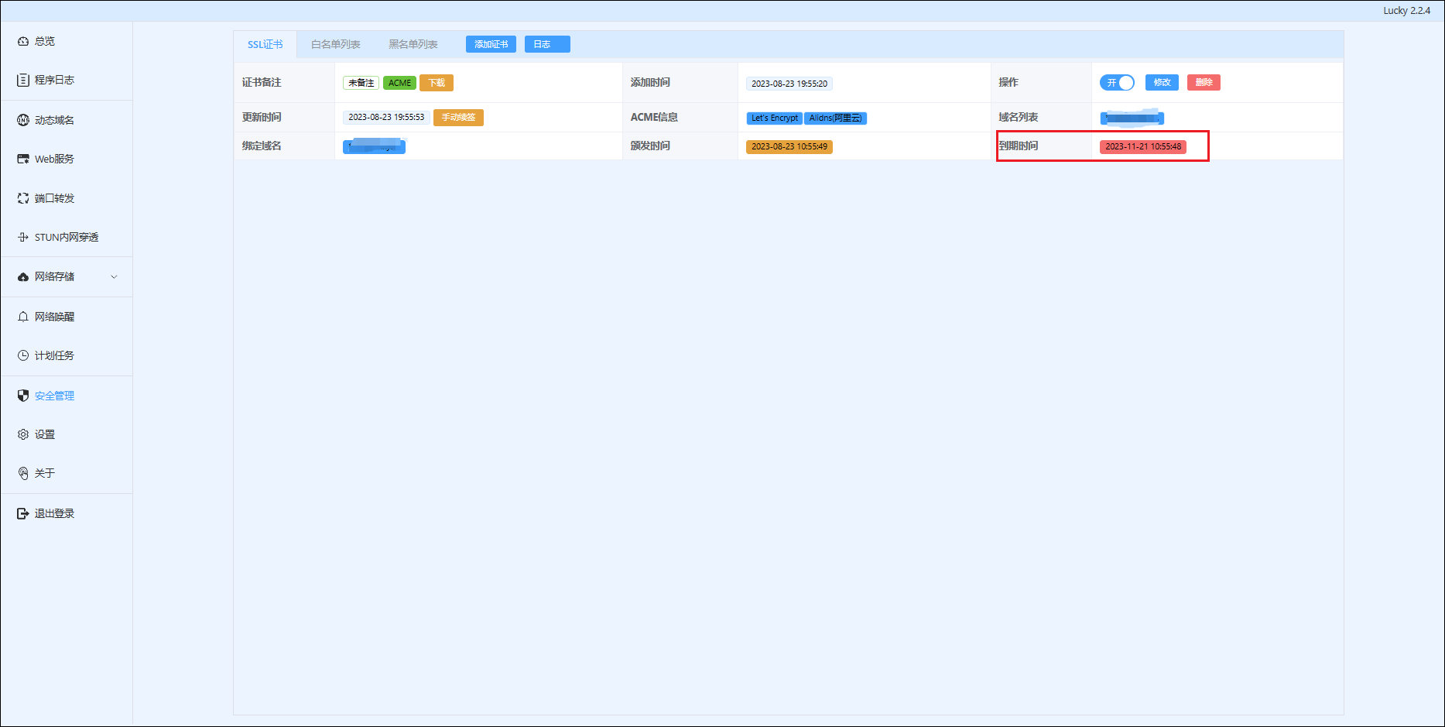Select the 端口转发 port forwarding icon
Screen dimensions: 1445x727
point(23,198)
